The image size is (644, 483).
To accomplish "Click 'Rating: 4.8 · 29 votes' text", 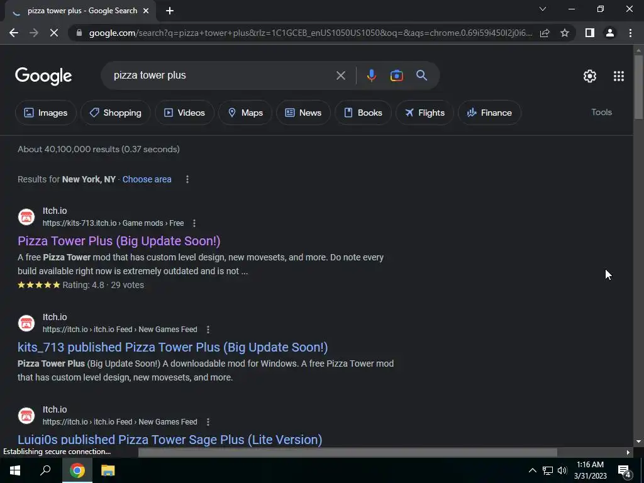I will tap(103, 285).
